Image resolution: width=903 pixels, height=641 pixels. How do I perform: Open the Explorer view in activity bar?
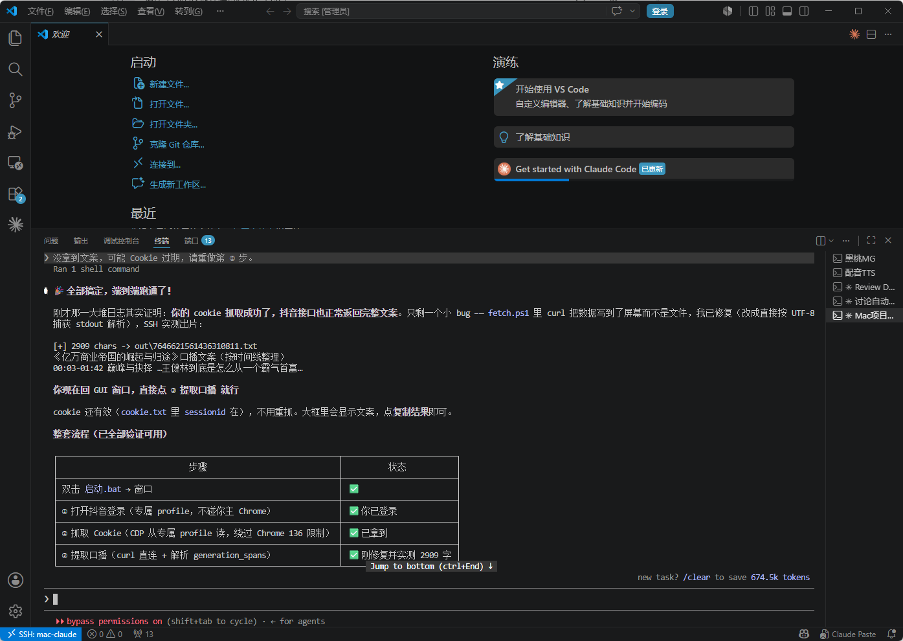point(16,38)
